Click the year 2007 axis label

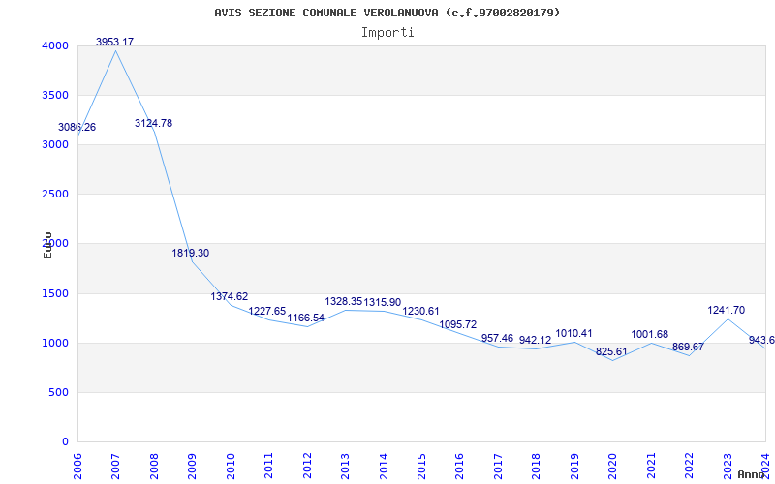(x=115, y=466)
